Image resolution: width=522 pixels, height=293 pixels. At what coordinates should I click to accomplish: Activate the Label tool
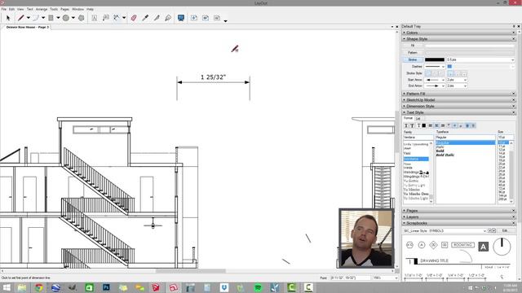[106, 18]
